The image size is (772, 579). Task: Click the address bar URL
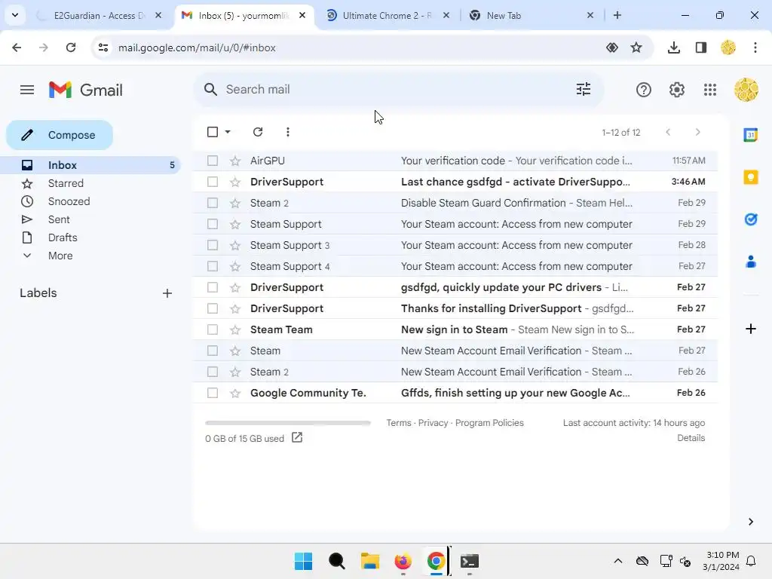197,47
